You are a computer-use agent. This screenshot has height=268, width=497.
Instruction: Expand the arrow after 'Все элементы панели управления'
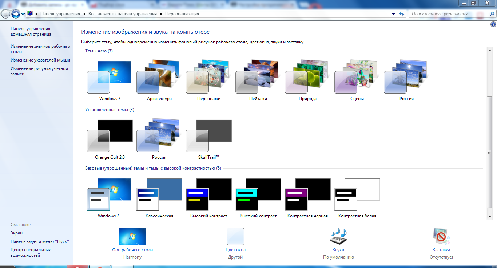pos(161,14)
